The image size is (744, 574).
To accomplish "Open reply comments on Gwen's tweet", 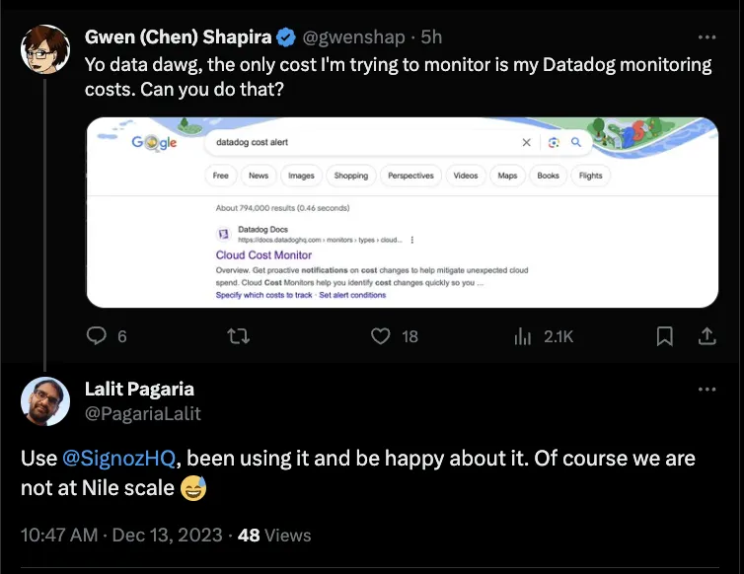I will pyautogui.click(x=97, y=336).
